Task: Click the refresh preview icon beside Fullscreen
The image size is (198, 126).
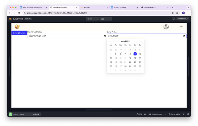Action: pyautogui.click(x=173, y=19)
